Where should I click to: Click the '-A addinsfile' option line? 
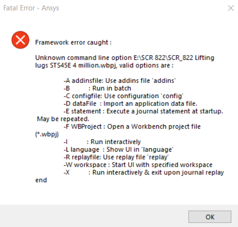(x=120, y=81)
